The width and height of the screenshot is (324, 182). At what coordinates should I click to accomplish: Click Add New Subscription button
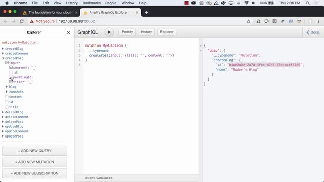tap(34, 173)
